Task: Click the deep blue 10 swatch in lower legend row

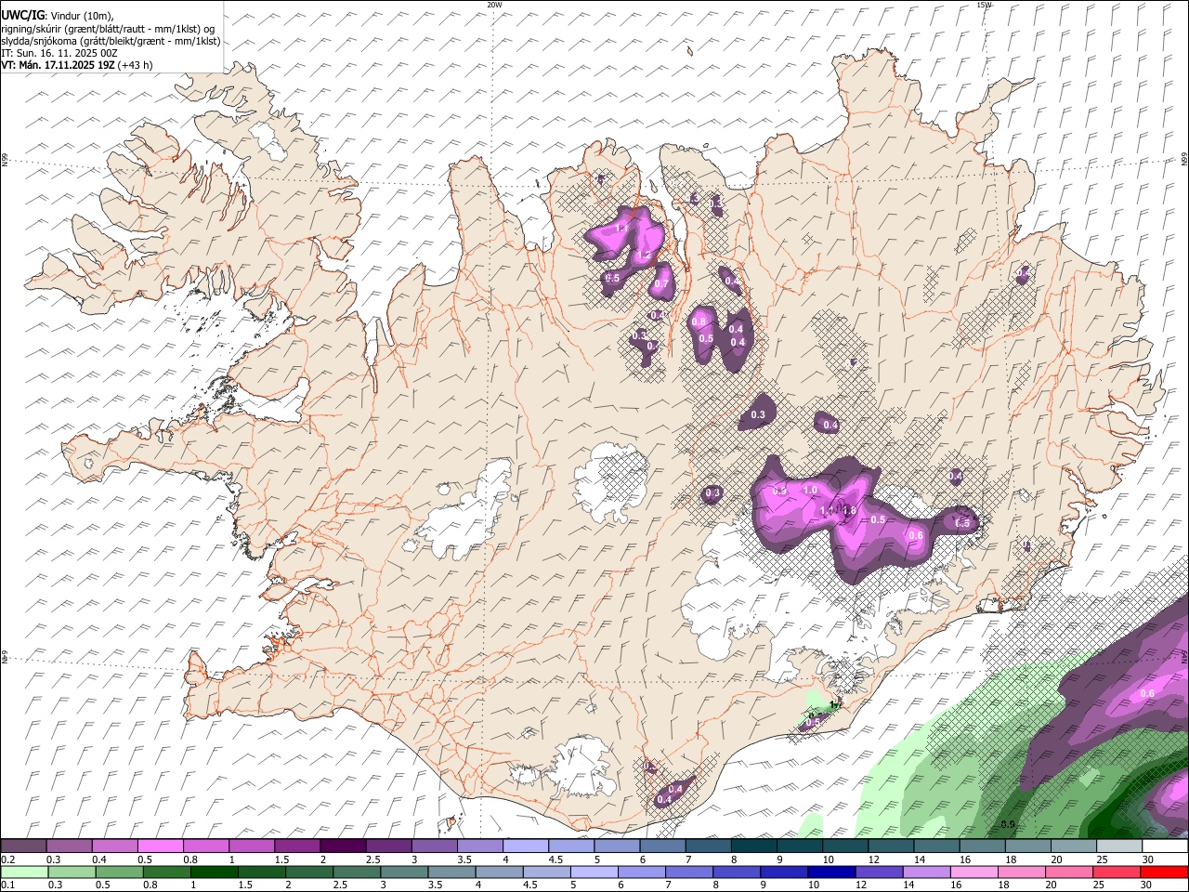Action: tap(831, 872)
